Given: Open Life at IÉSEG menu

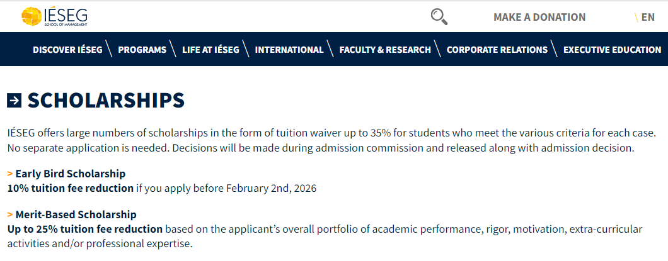Looking at the screenshot, I should [210, 50].
